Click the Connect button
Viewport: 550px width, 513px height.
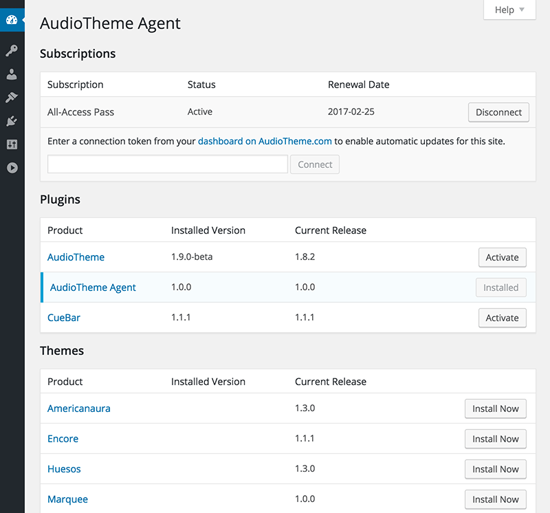315,164
